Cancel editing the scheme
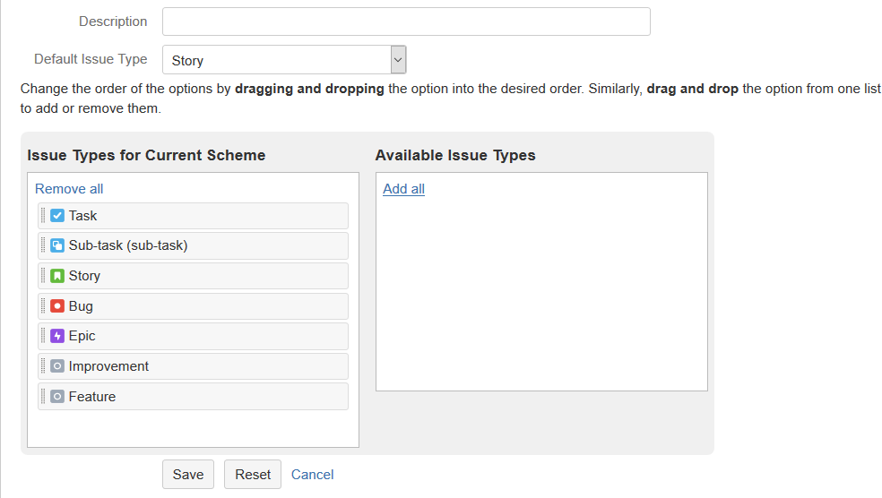Viewport: 882px width, 498px height. tap(312, 475)
